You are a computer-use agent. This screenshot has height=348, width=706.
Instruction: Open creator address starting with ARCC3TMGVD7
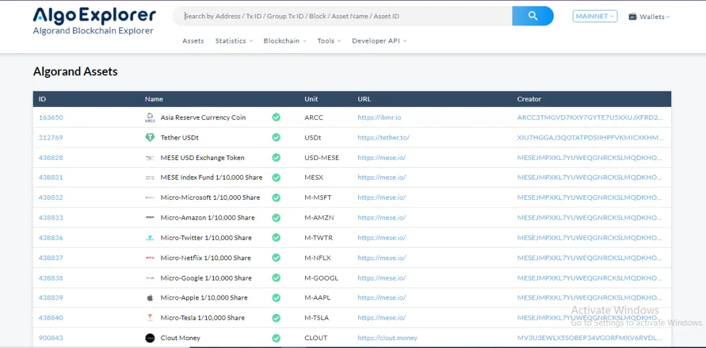coord(591,117)
